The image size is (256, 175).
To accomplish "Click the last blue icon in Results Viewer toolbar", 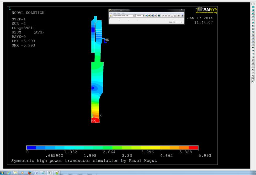I will (x=182, y=16).
